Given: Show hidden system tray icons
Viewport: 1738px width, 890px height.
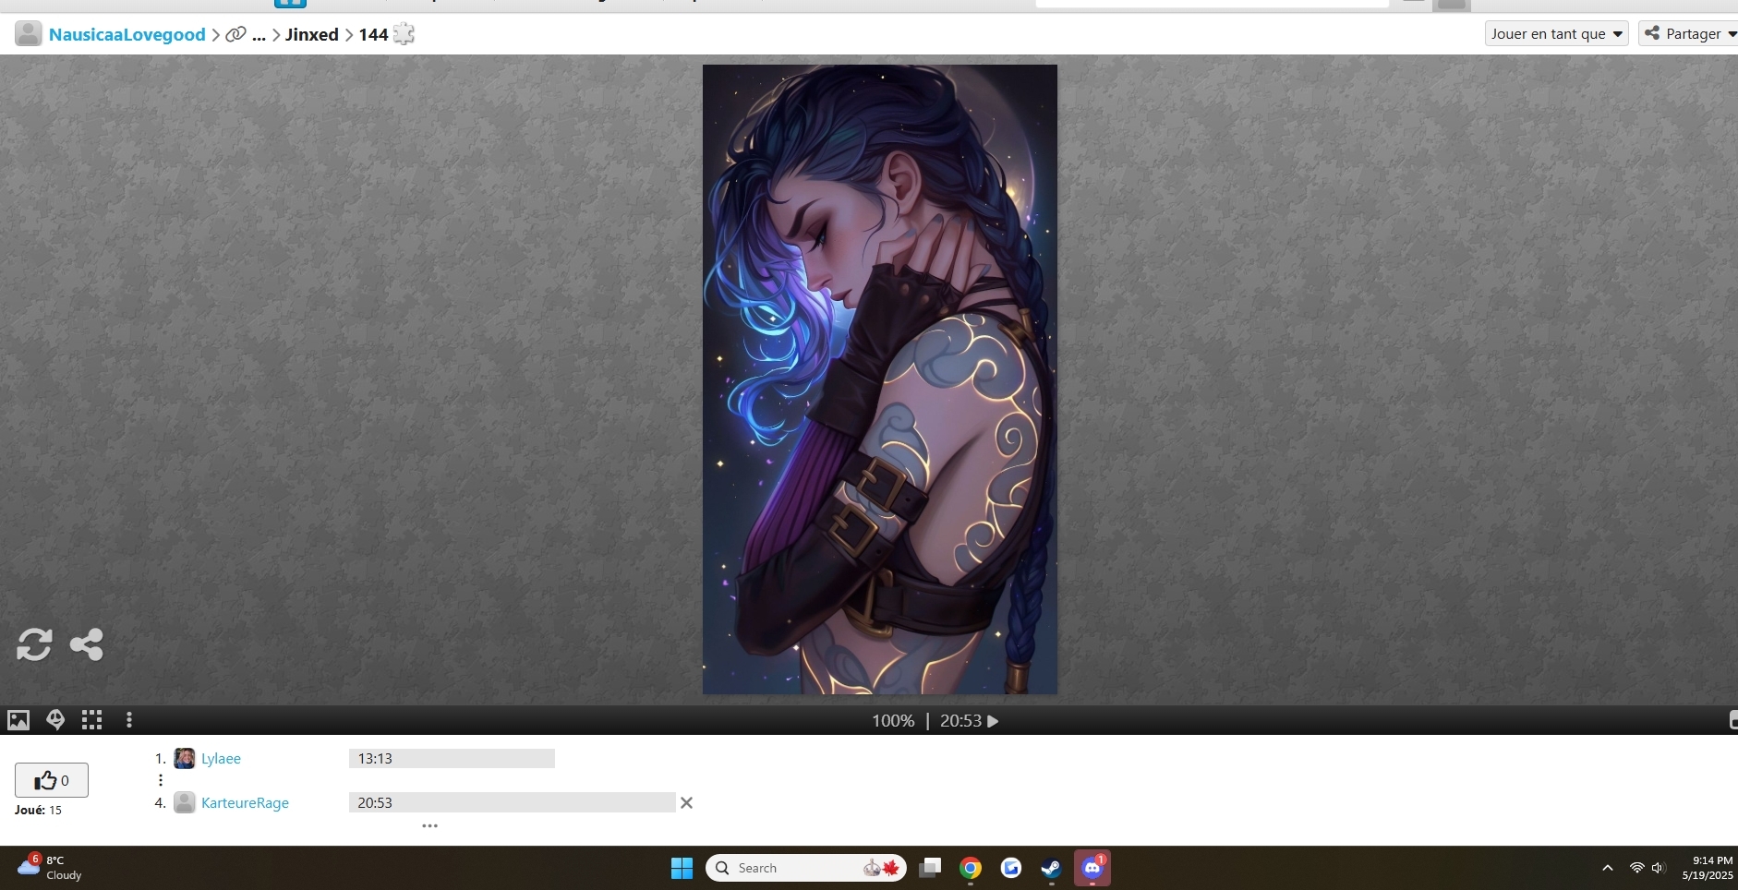Looking at the screenshot, I should tap(1608, 868).
